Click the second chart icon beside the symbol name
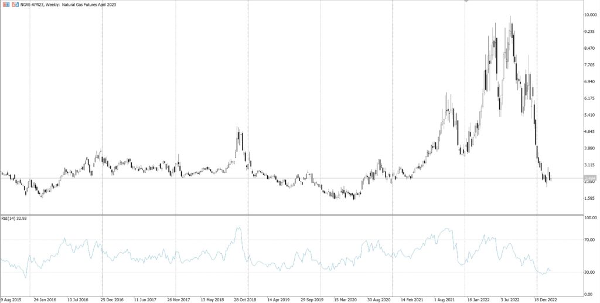This screenshot has height=303, width=600. [15, 5]
